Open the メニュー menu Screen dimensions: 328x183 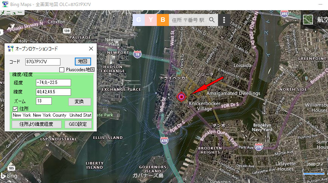12,12
